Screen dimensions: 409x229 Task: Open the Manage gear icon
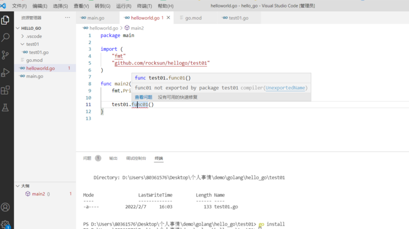5,224
